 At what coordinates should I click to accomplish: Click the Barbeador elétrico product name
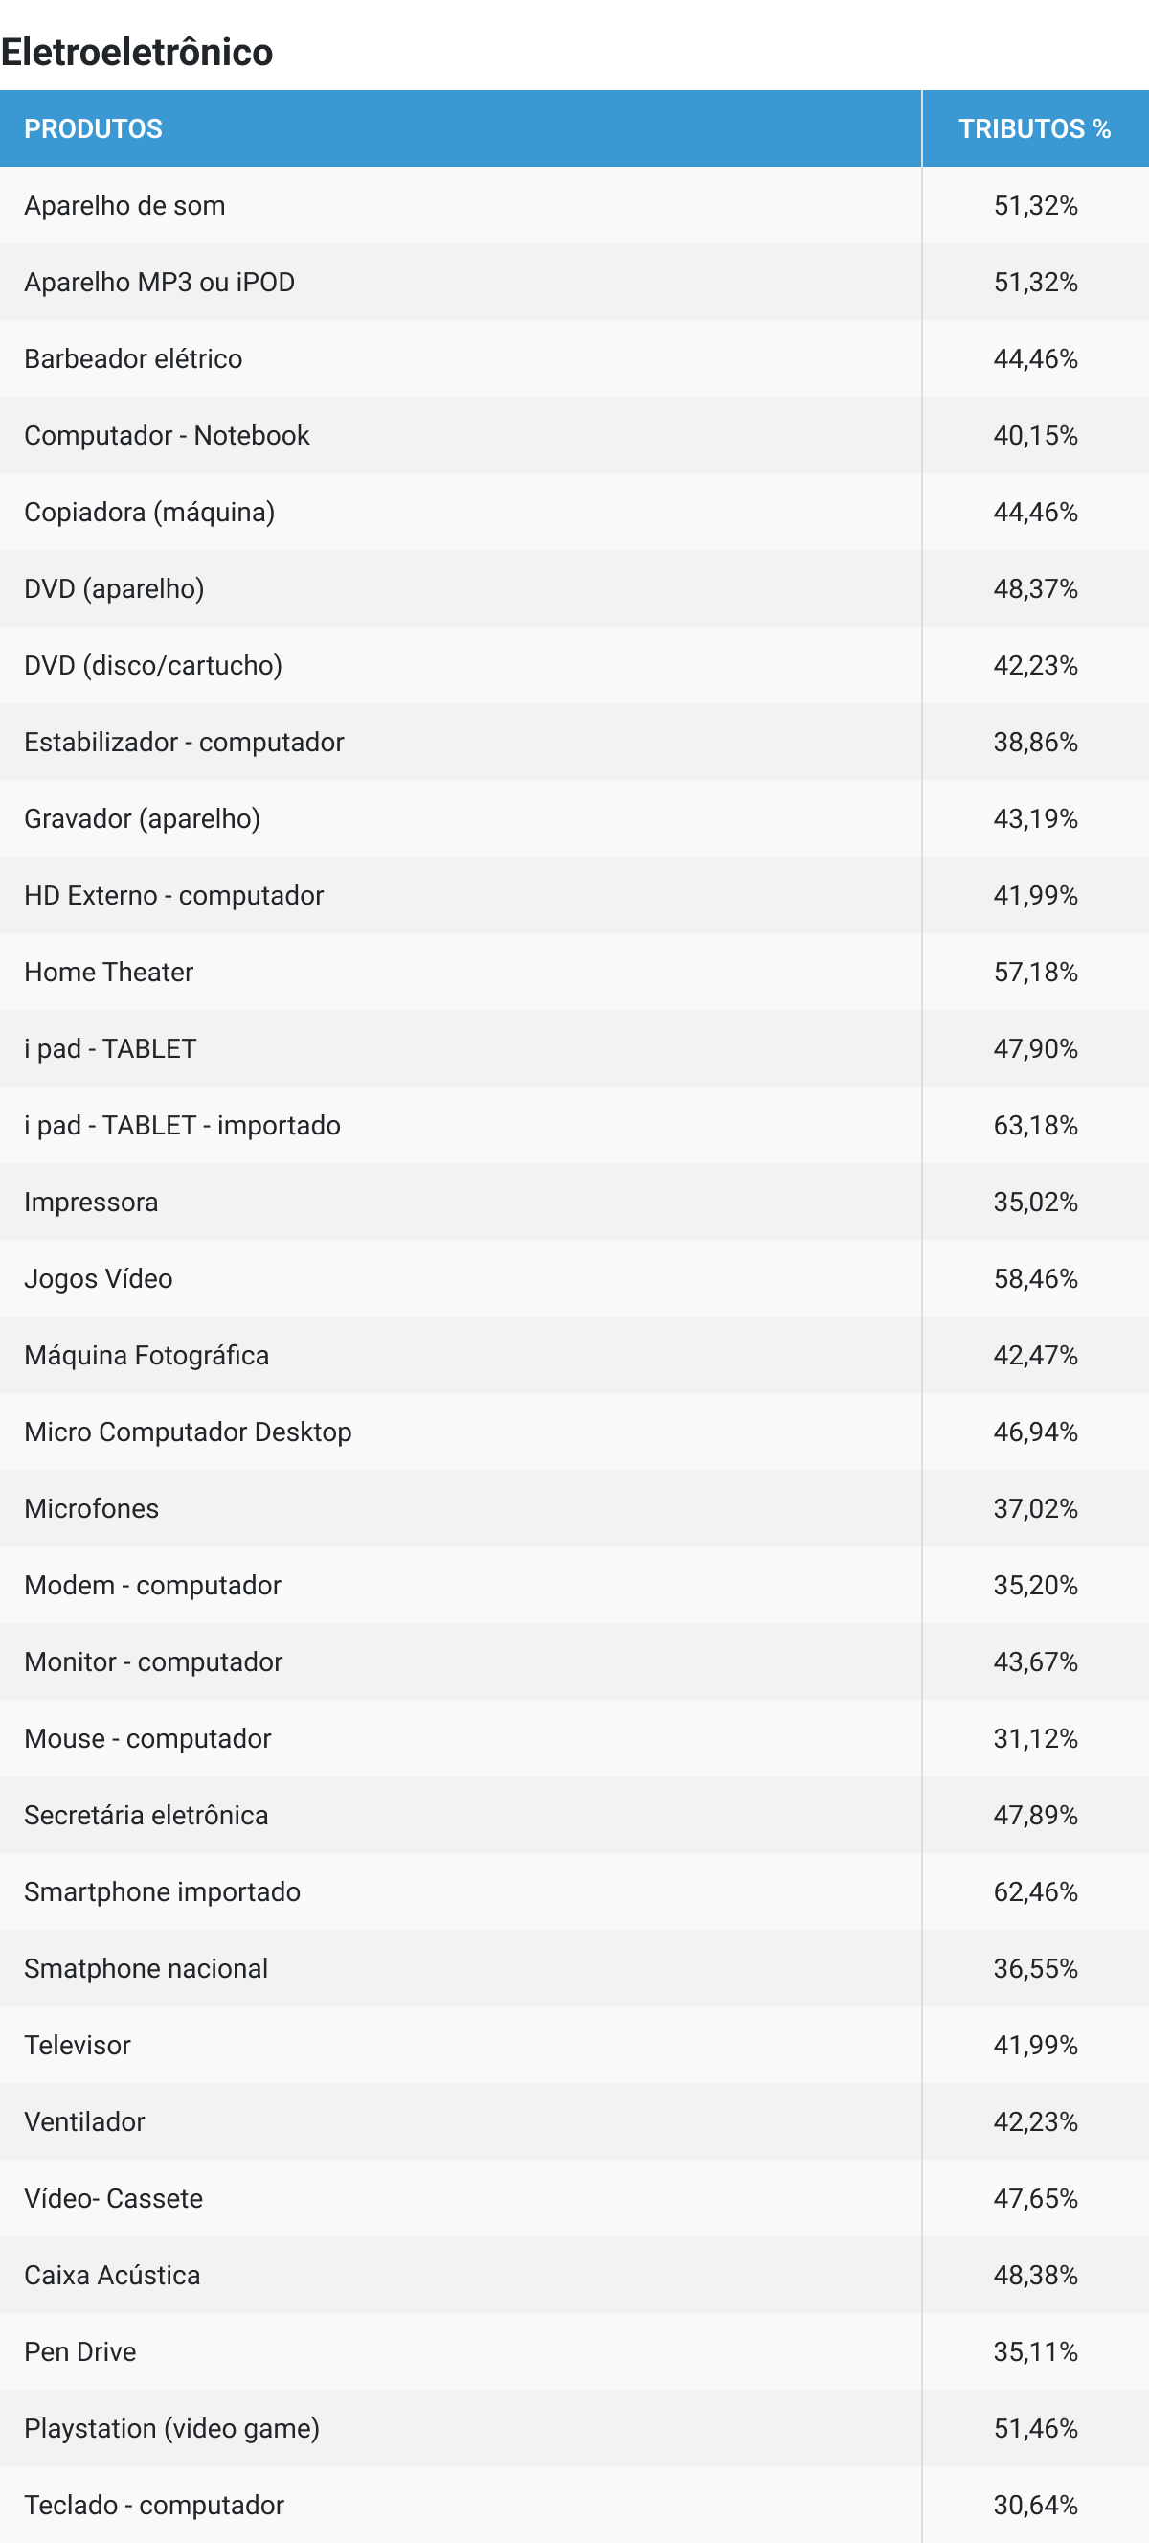[133, 358]
